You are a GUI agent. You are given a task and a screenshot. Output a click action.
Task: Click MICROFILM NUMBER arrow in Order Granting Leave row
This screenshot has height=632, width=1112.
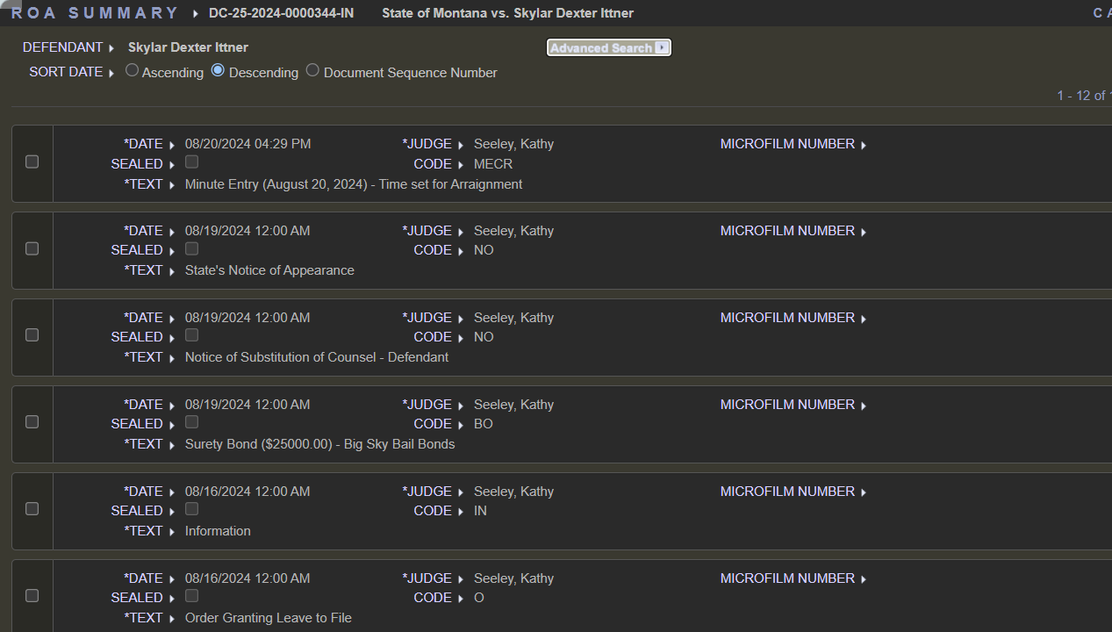click(x=864, y=579)
